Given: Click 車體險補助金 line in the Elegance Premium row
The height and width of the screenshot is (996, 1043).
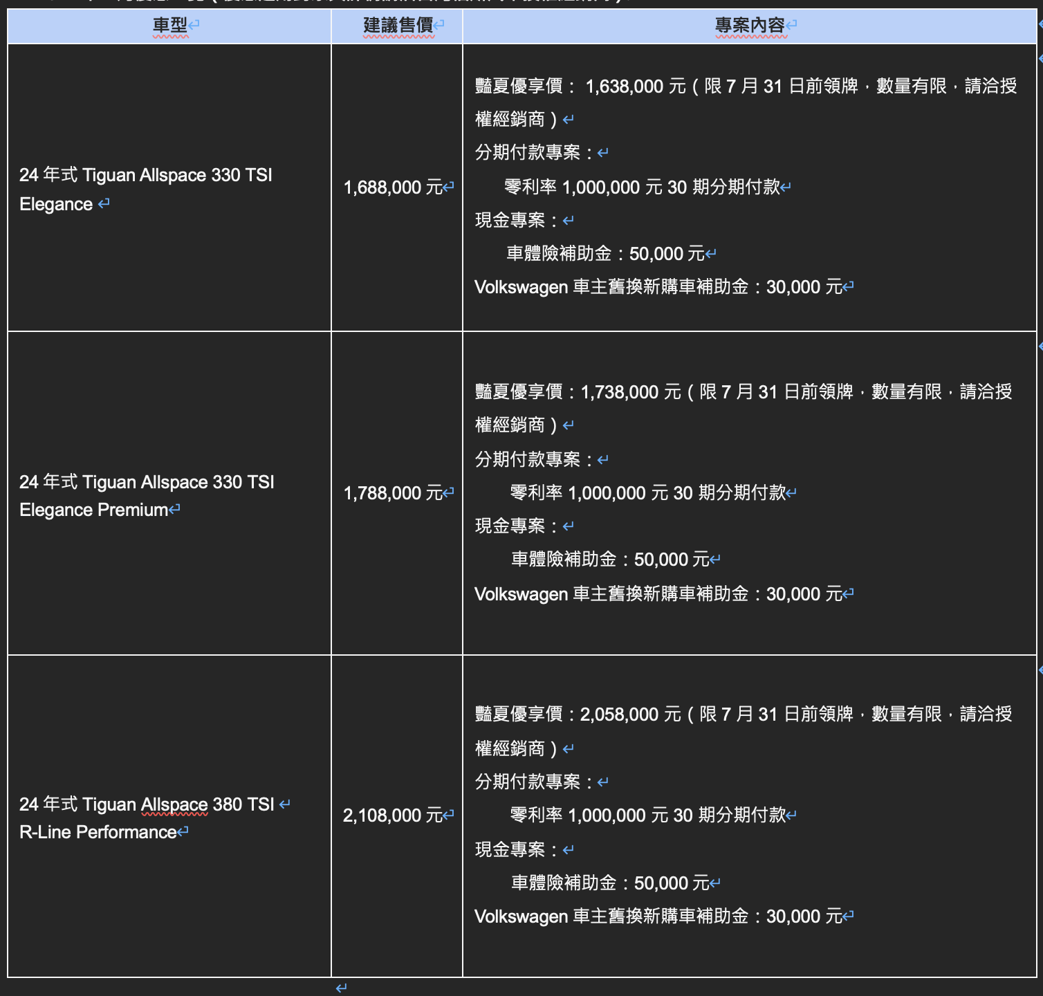Looking at the screenshot, I should pos(609,560).
